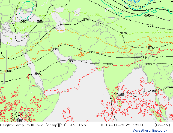Click the 560 label just below 552
This screenshot has width=173, height=133.
148,15
